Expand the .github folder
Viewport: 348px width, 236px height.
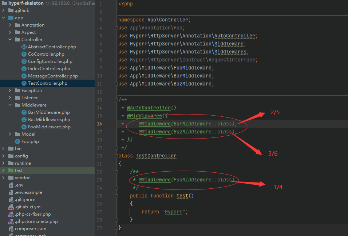pyautogui.click(x=4, y=11)
